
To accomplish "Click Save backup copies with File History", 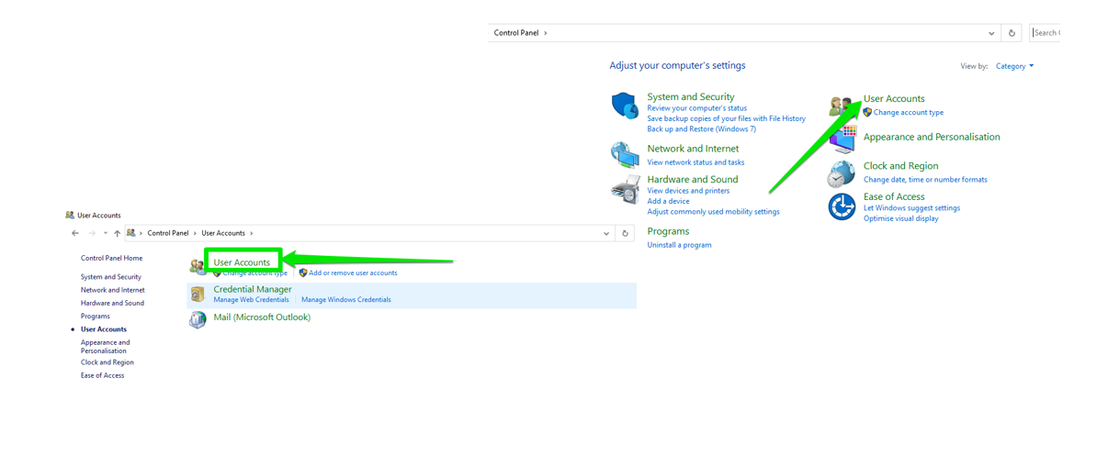I will coord(726,118).
